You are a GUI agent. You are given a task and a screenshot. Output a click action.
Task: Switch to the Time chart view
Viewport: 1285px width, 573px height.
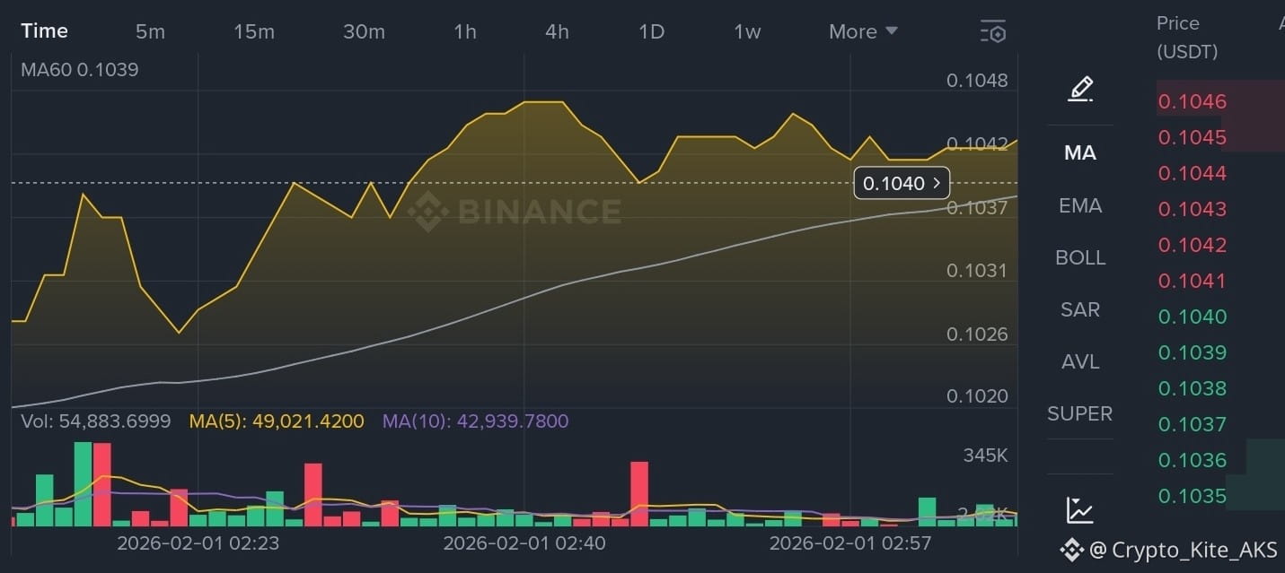[x=44, y=31]
